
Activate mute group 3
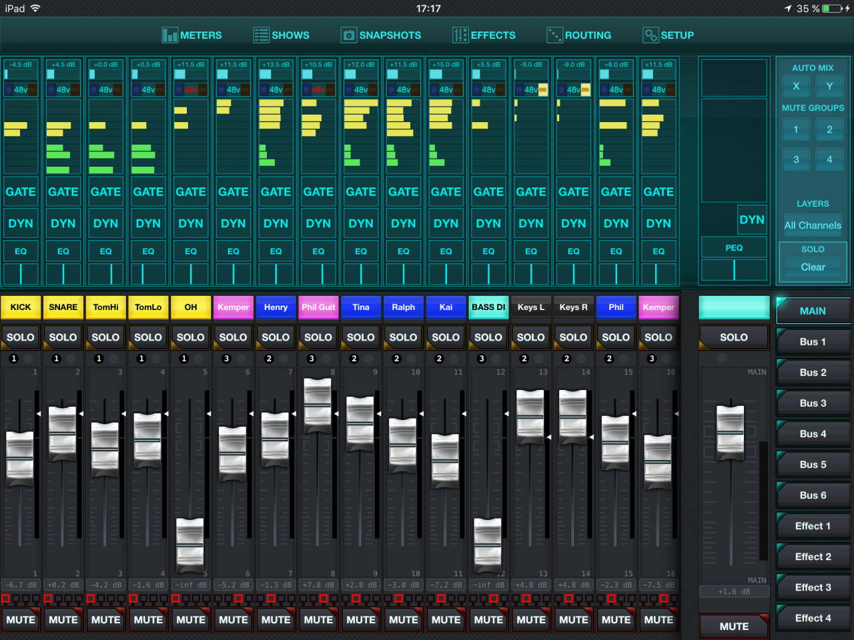(x=796, y=159)
